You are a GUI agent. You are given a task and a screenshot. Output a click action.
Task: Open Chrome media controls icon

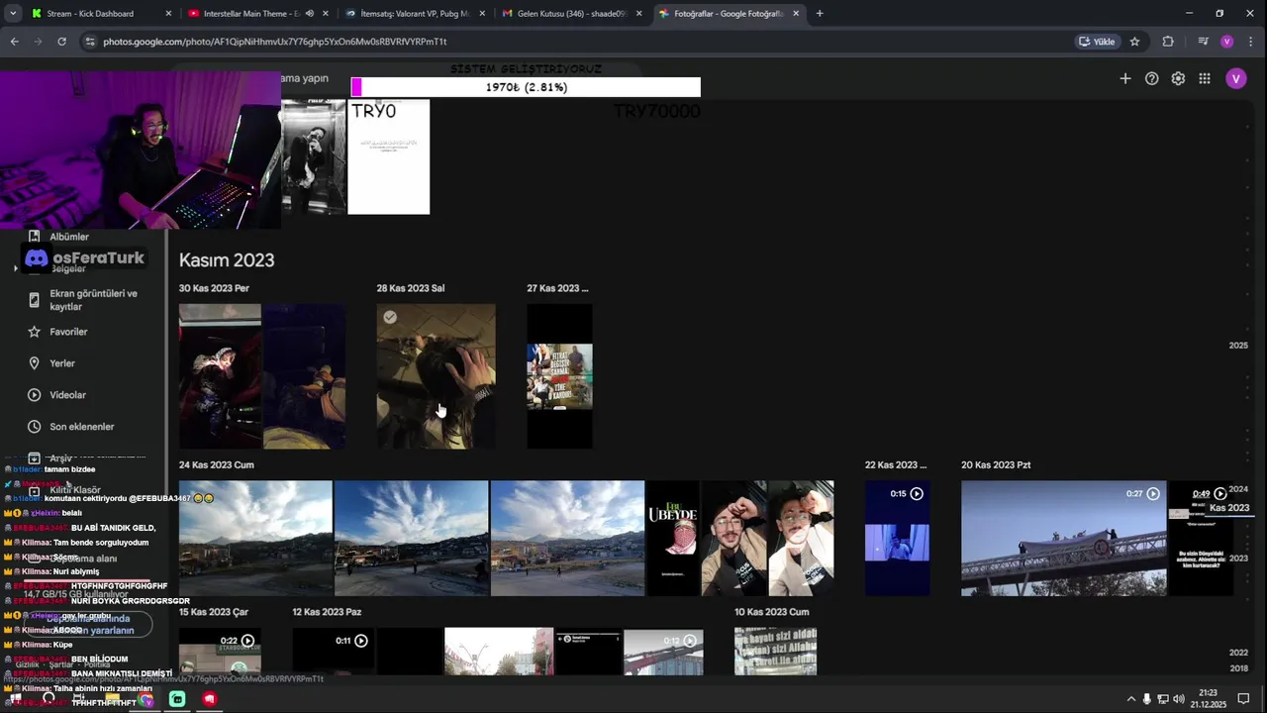click(x=1203, y=42)
